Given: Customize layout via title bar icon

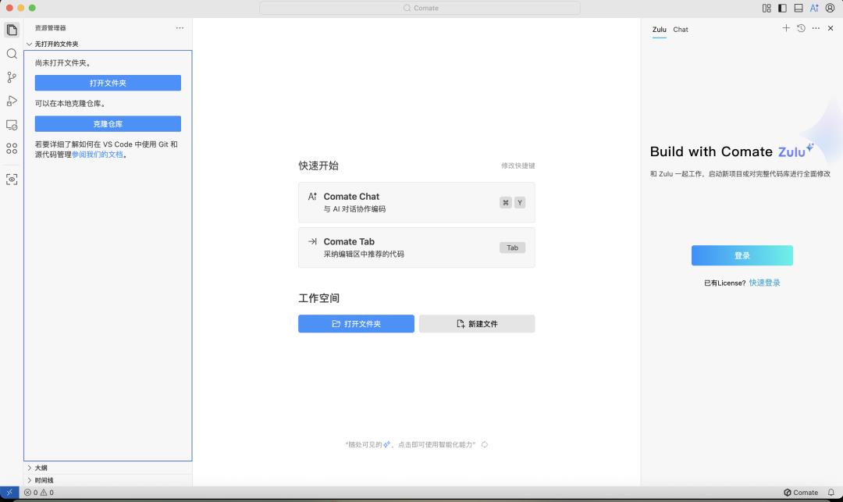Looking at the screenshot, I should pos(767,8).
